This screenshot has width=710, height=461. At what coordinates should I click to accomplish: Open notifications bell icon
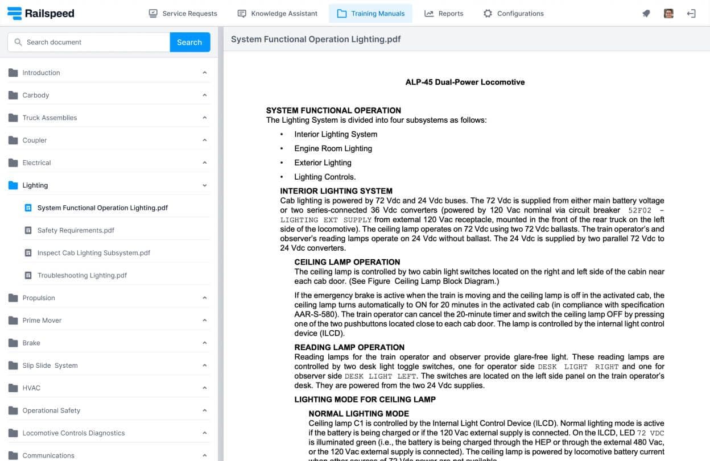[646, 14]
